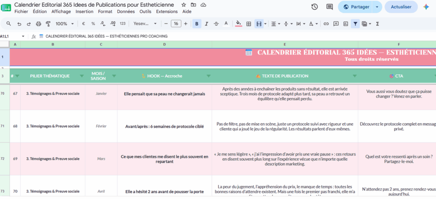Open the functions sigma menu
Viewport: 436px width, 199px height.
377,24
